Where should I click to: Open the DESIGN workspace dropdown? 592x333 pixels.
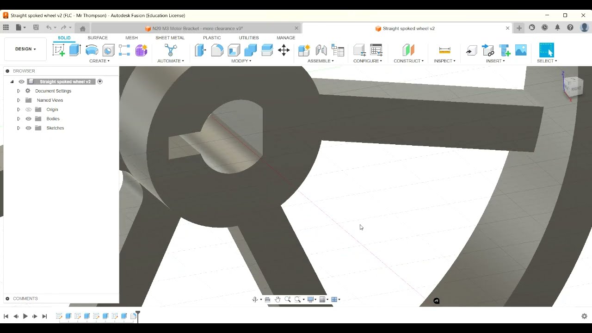(x=25, y=49)
